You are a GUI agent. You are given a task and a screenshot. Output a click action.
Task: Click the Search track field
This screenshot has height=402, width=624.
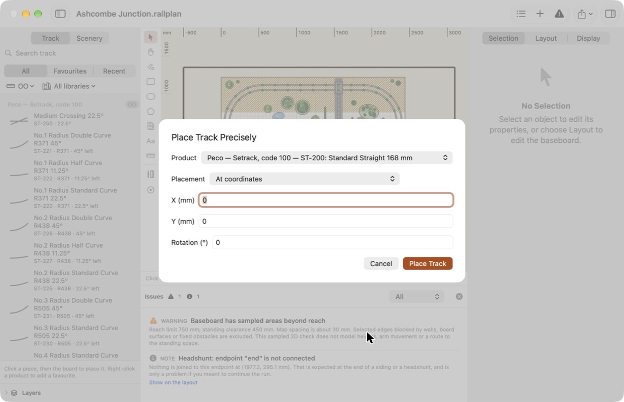click(70, 53)
